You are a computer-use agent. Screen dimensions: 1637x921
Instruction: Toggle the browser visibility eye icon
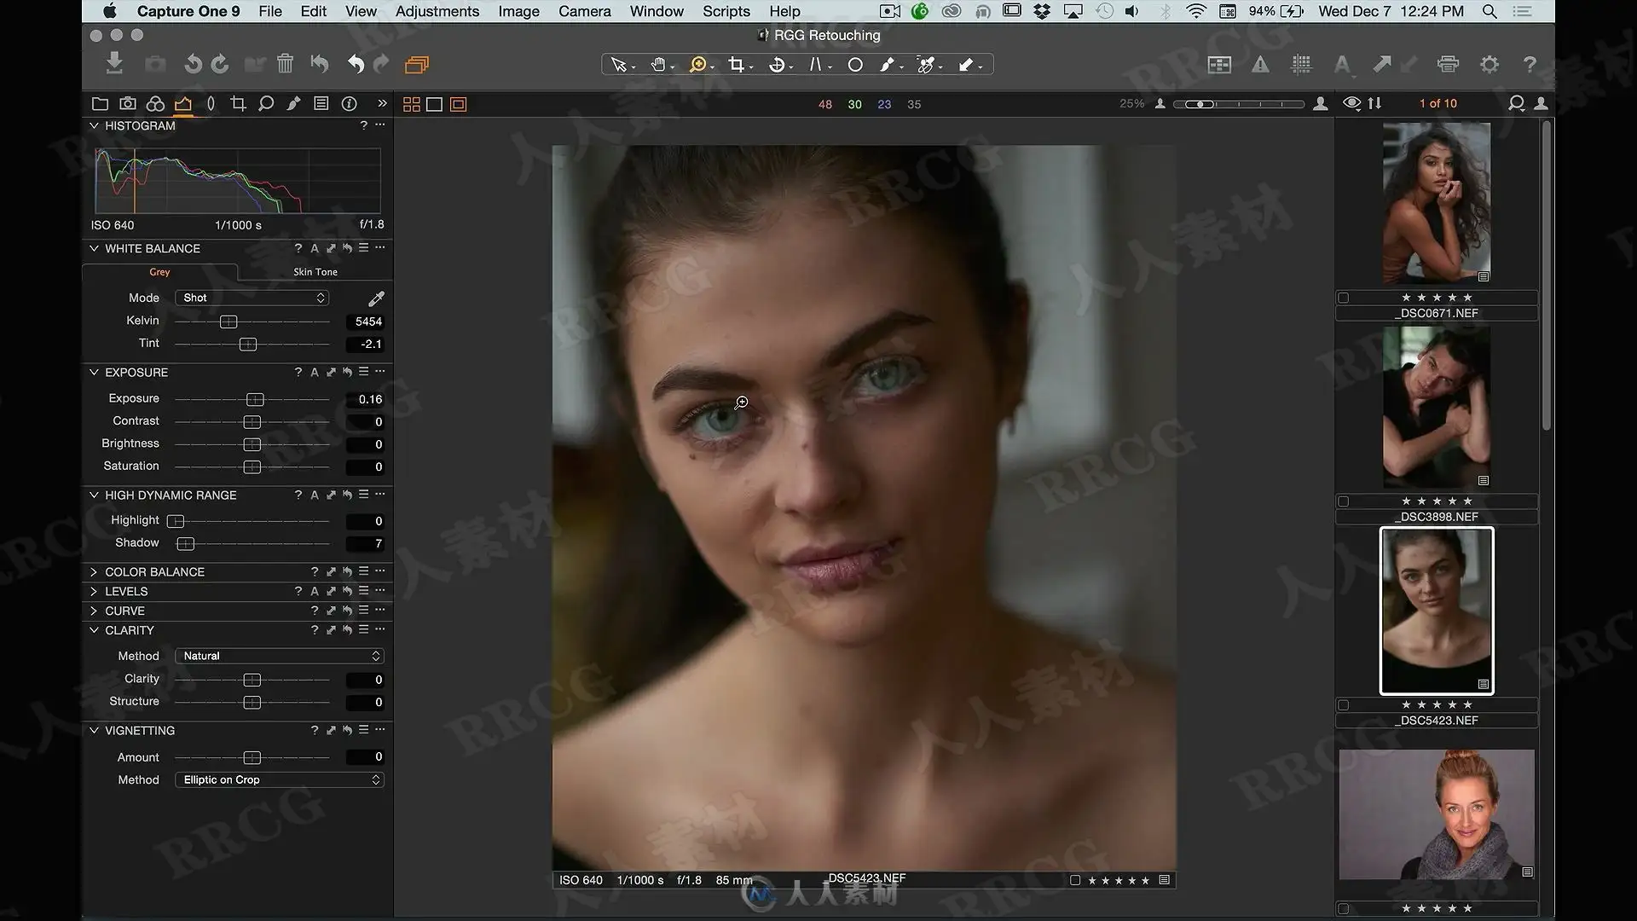point(1351,103)
